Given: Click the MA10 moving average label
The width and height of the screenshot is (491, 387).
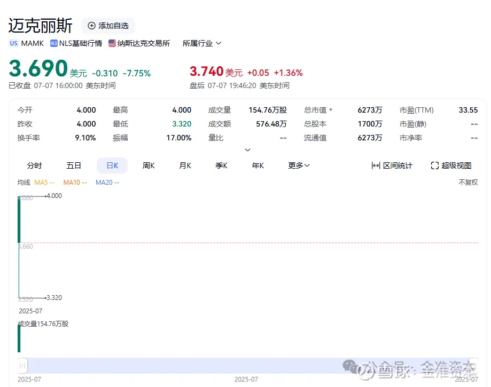Looking at the screenshot, I should (75, 183).
